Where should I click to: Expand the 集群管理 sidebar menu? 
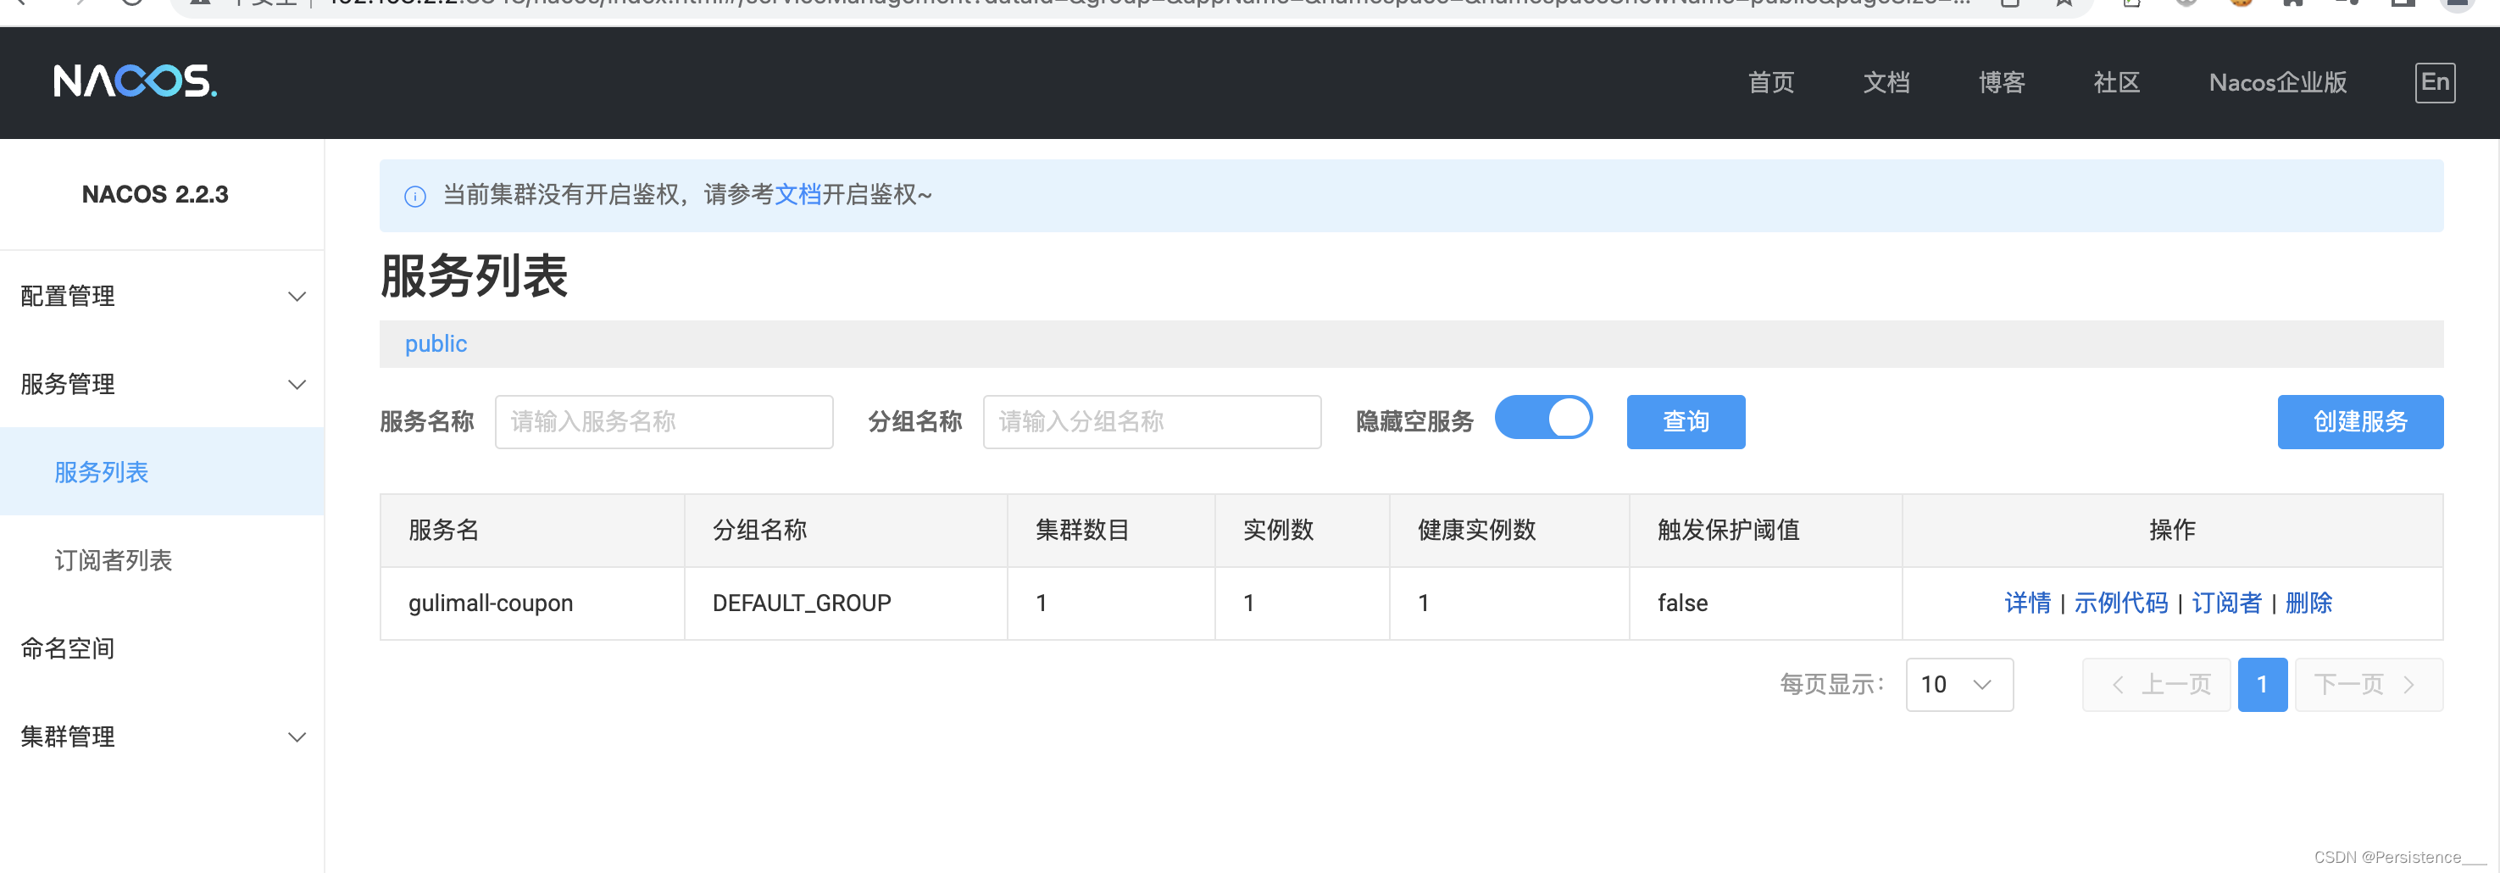162,737
